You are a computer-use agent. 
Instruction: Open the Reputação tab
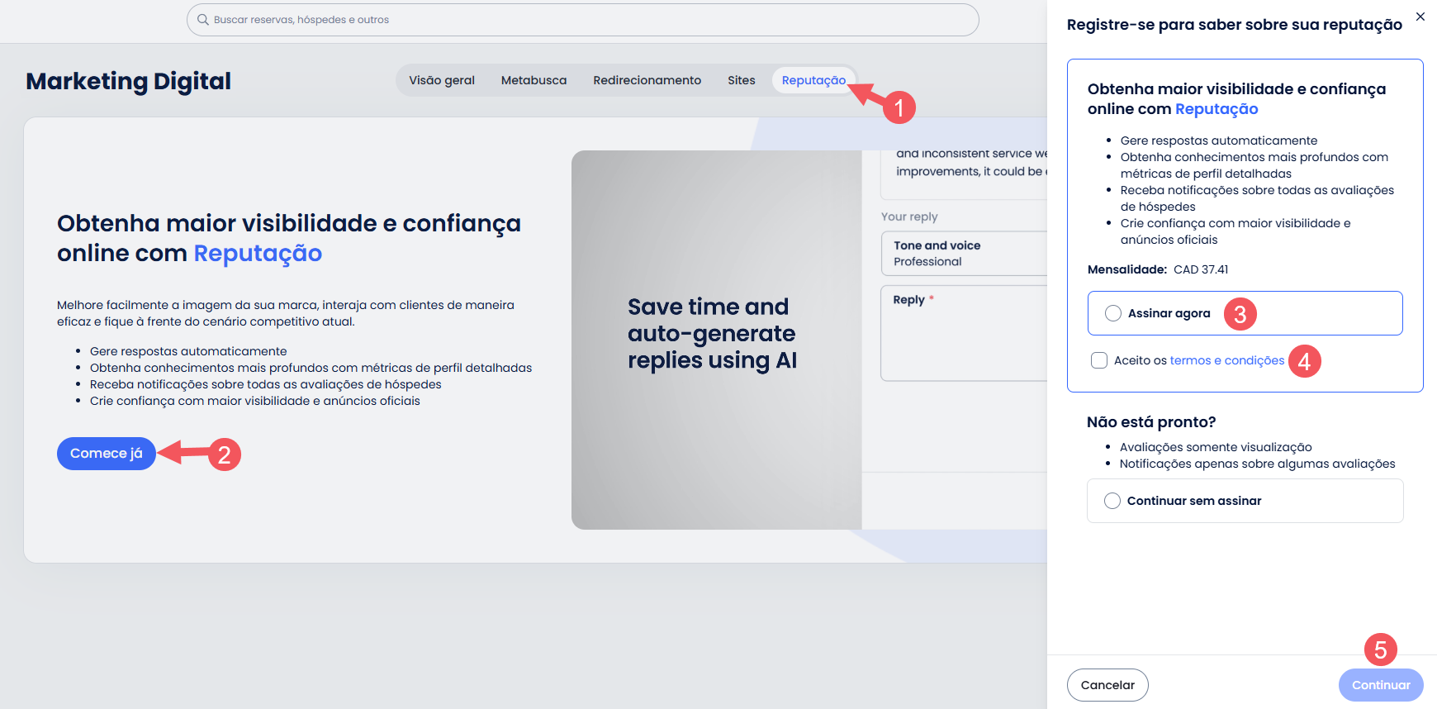pyautogui.click(x=813, y=80)
